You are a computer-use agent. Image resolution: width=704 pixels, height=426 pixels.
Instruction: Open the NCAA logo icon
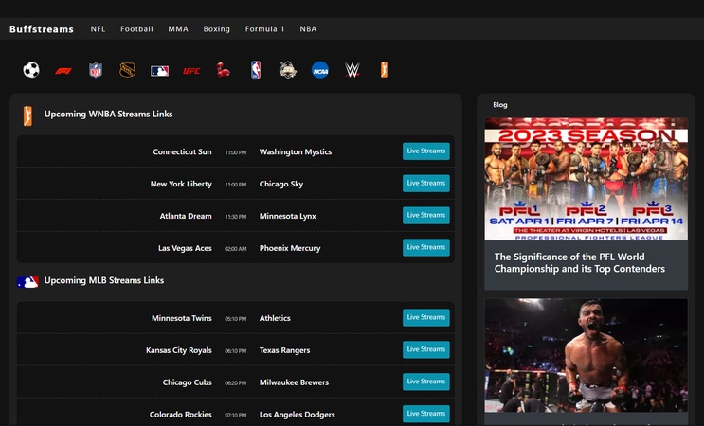coord(320,70)
